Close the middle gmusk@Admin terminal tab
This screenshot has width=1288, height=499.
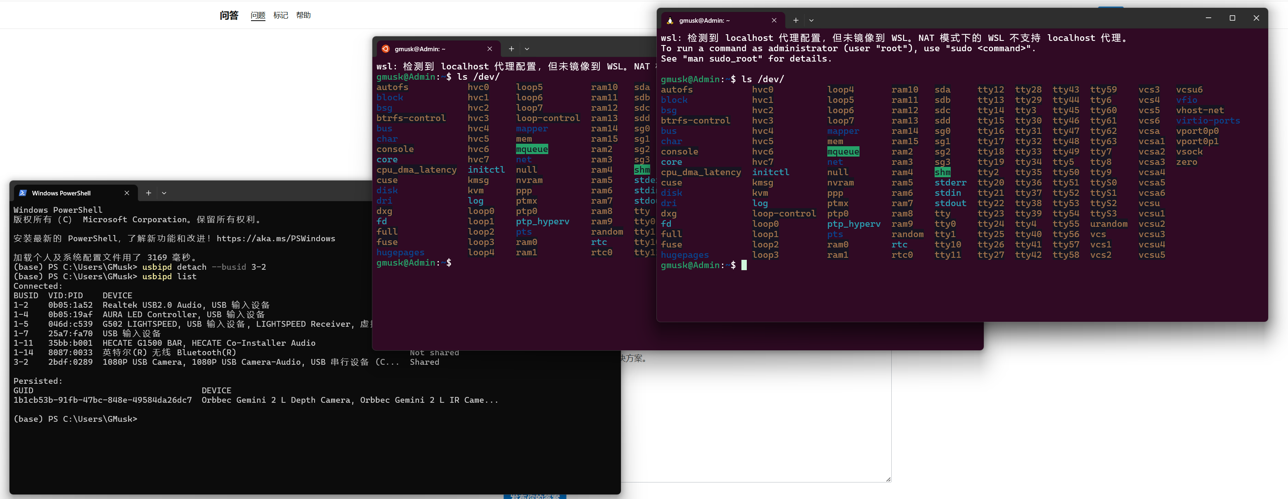(490, 49)
